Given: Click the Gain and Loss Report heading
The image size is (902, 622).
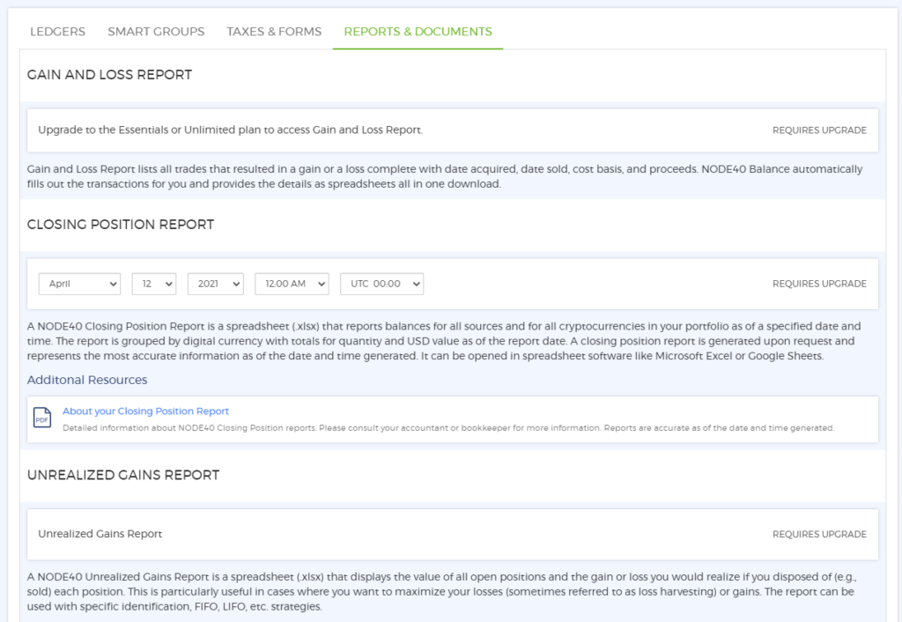Looking at the screenshot, I should [x=109, y=75].
